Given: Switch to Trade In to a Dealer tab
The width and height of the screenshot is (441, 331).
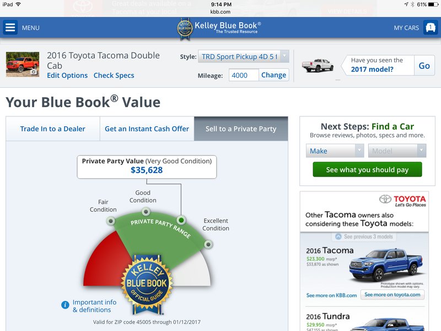Looking at the screenshot, I should click(53, 129).
